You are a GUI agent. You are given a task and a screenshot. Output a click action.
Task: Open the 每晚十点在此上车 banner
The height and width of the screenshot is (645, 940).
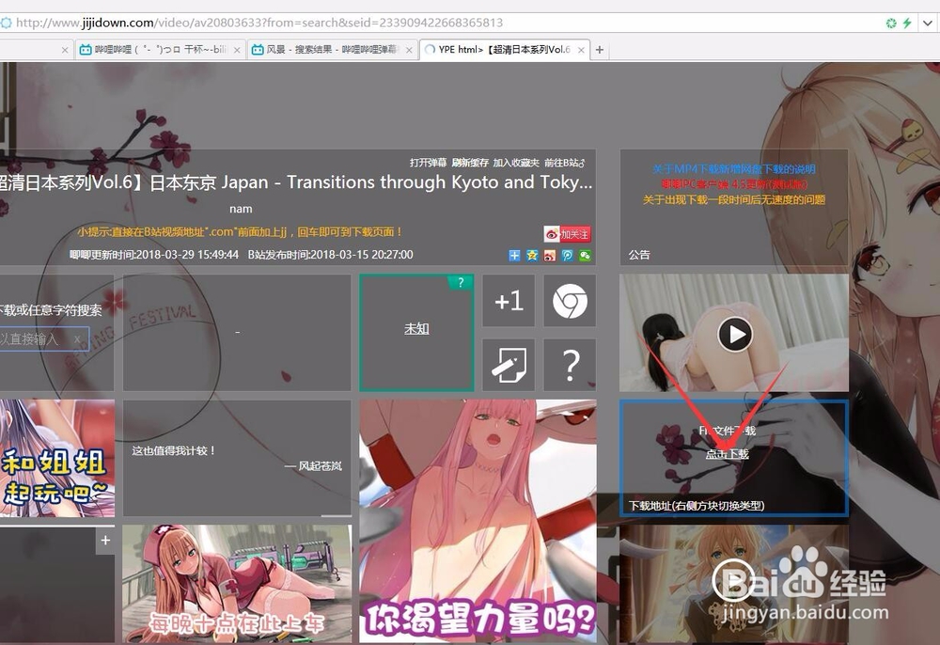237,584
